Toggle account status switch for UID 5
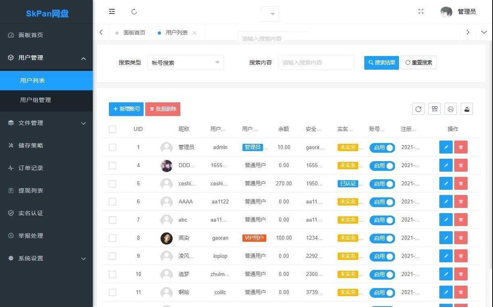493x307 pixels. (x=382, y=184)
